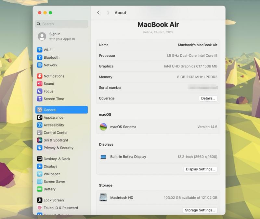The width and height of the screenshot is (260, 219).
Task: Go back with the left chevron
Action: point(98,13)
